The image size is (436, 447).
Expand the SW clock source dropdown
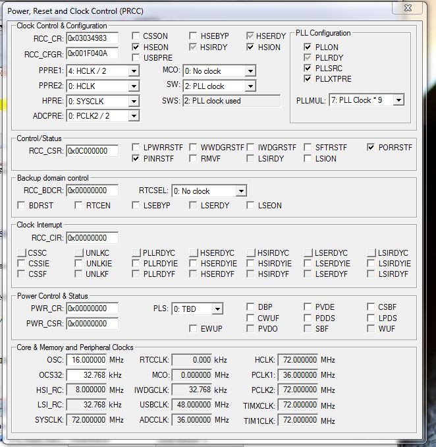(x=251, y=86)
